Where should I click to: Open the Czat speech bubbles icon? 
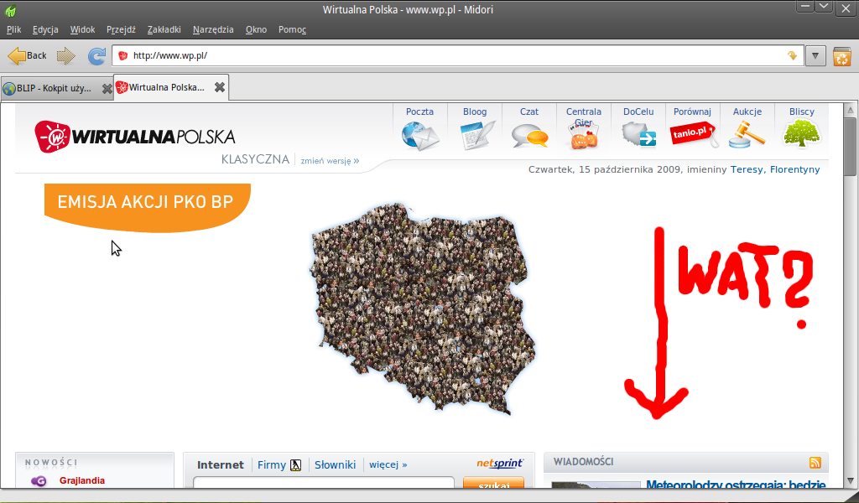(x=529, y=134)
